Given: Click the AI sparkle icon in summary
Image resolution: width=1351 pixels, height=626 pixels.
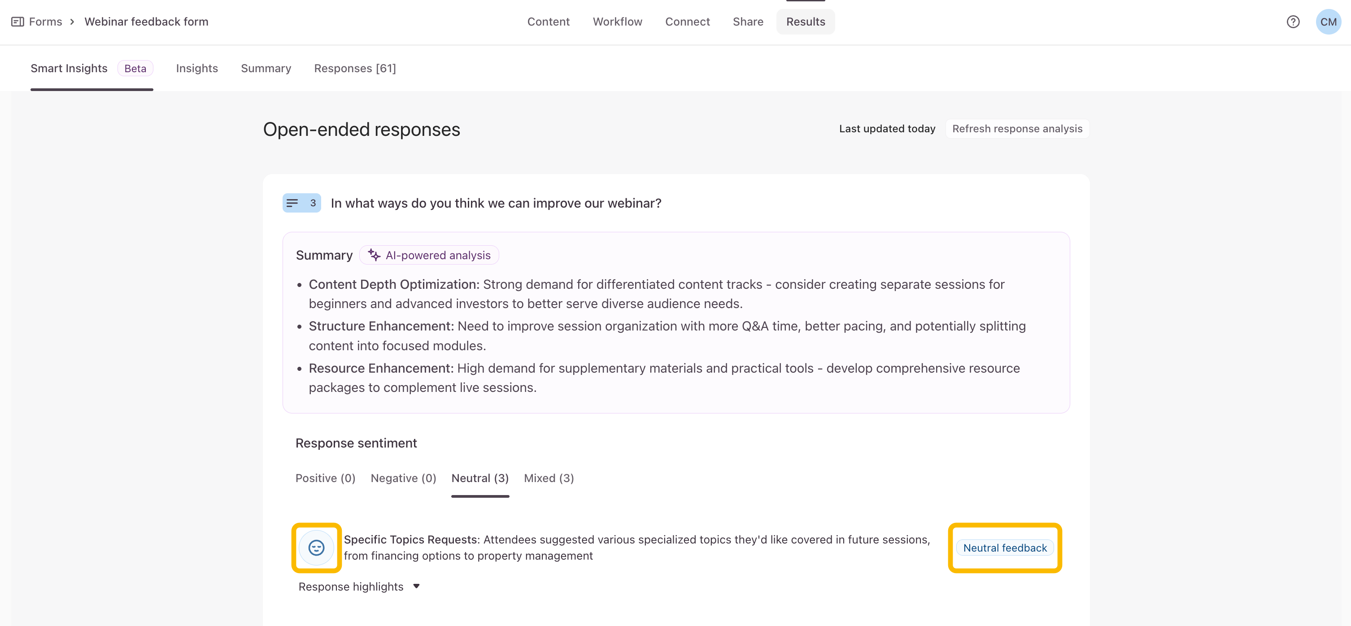Looking at the screenshot, I should [374, 255].
